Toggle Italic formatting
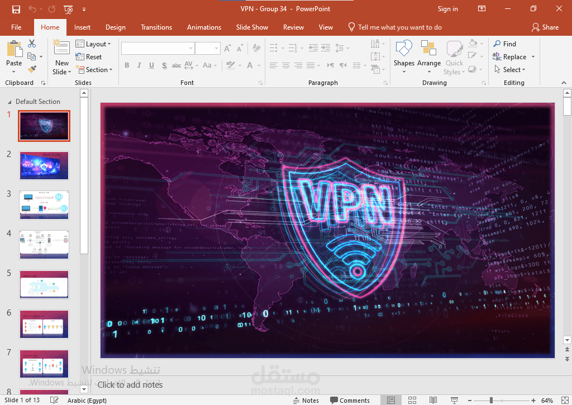 point(139,65)
